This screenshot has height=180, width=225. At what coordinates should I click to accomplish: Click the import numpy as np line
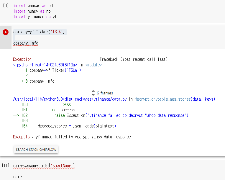pos(32,11)
